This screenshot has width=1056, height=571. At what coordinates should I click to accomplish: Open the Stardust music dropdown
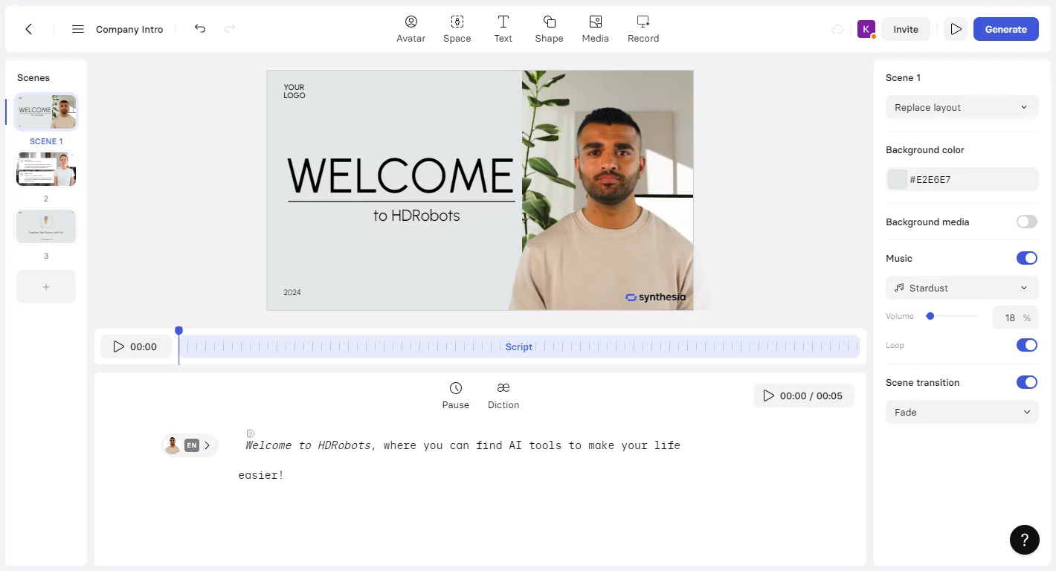tap(962, 288)
